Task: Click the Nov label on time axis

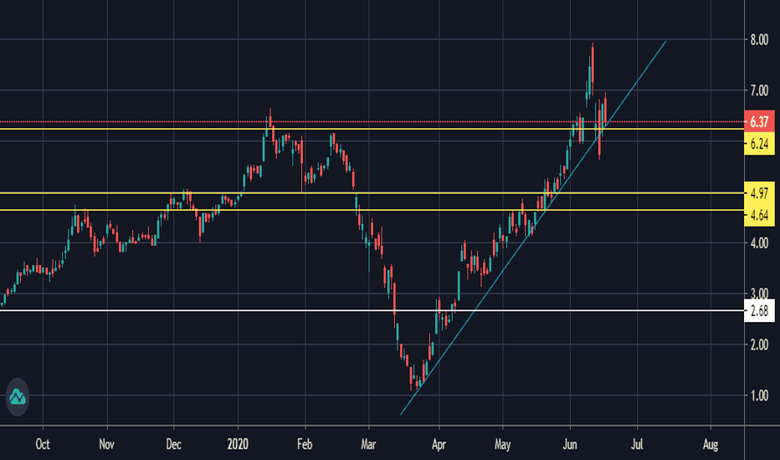Action: click(107, 444)
